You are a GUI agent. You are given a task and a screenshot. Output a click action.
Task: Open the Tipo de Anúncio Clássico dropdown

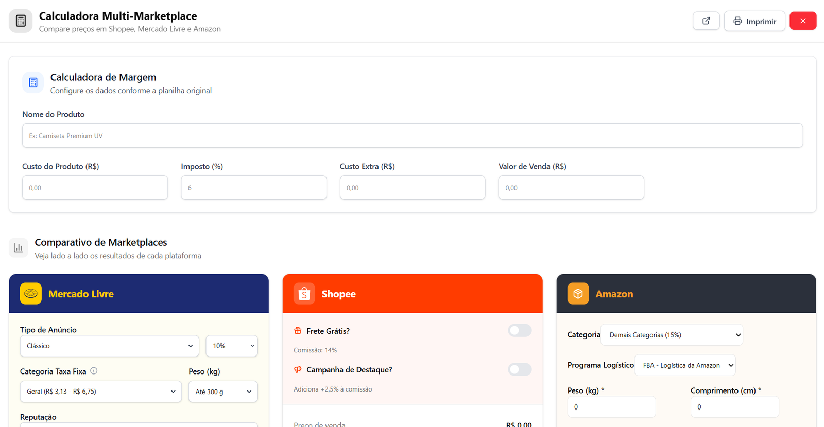click(x=109, y=346)
